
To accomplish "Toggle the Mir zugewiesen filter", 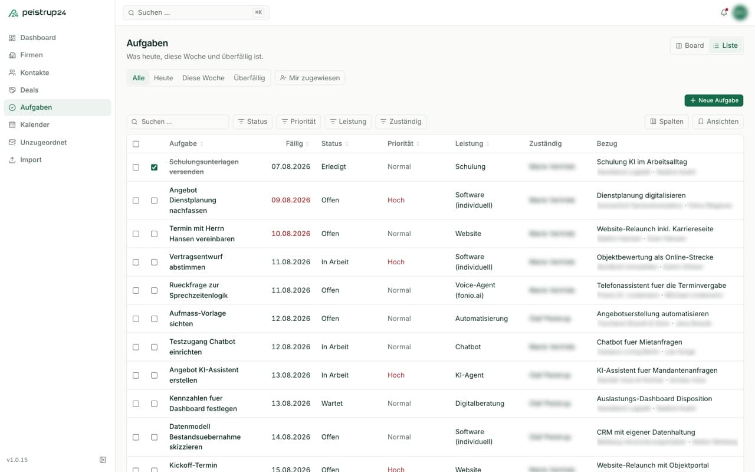I will 310,78.
